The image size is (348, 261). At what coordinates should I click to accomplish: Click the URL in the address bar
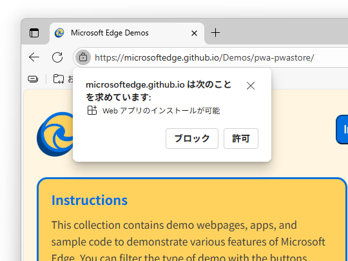click(x=204, y=58)
